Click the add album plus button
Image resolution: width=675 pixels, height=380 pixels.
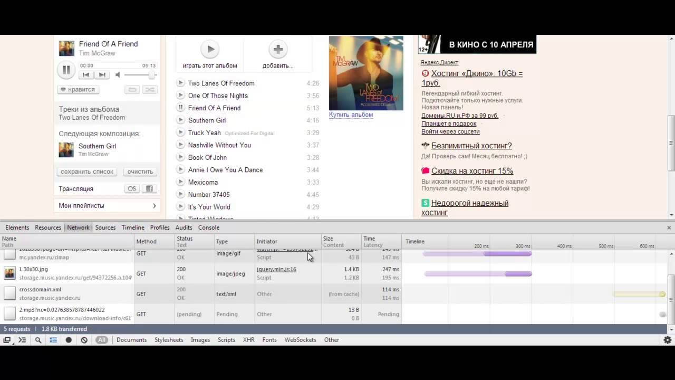278,49
